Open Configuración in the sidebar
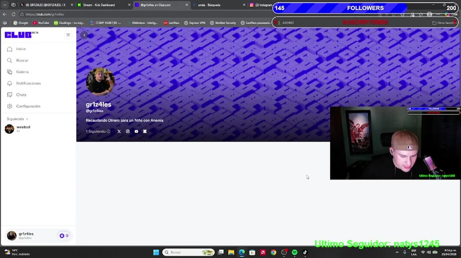Image resolution: width=461 pixels, height=258 pixels. 28,106
